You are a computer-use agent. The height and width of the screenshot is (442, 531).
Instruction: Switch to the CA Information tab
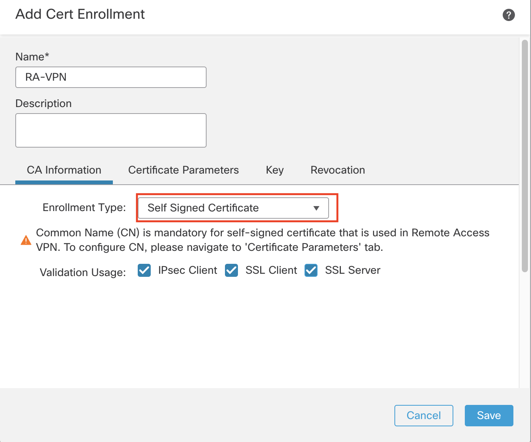64,170
